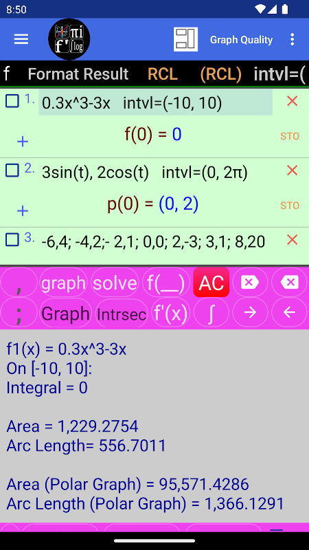
Task: Check the box for function 1
Action: 12,101
